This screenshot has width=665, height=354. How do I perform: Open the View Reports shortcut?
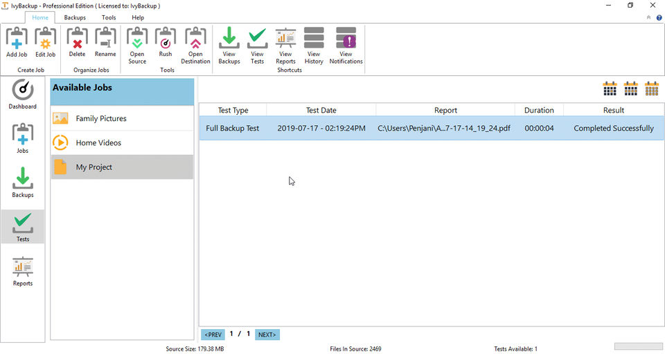tap(285, 46)
